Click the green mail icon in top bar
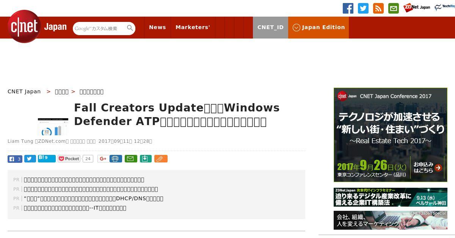Screen dimensions: 455x238 (x=393, y=8)
